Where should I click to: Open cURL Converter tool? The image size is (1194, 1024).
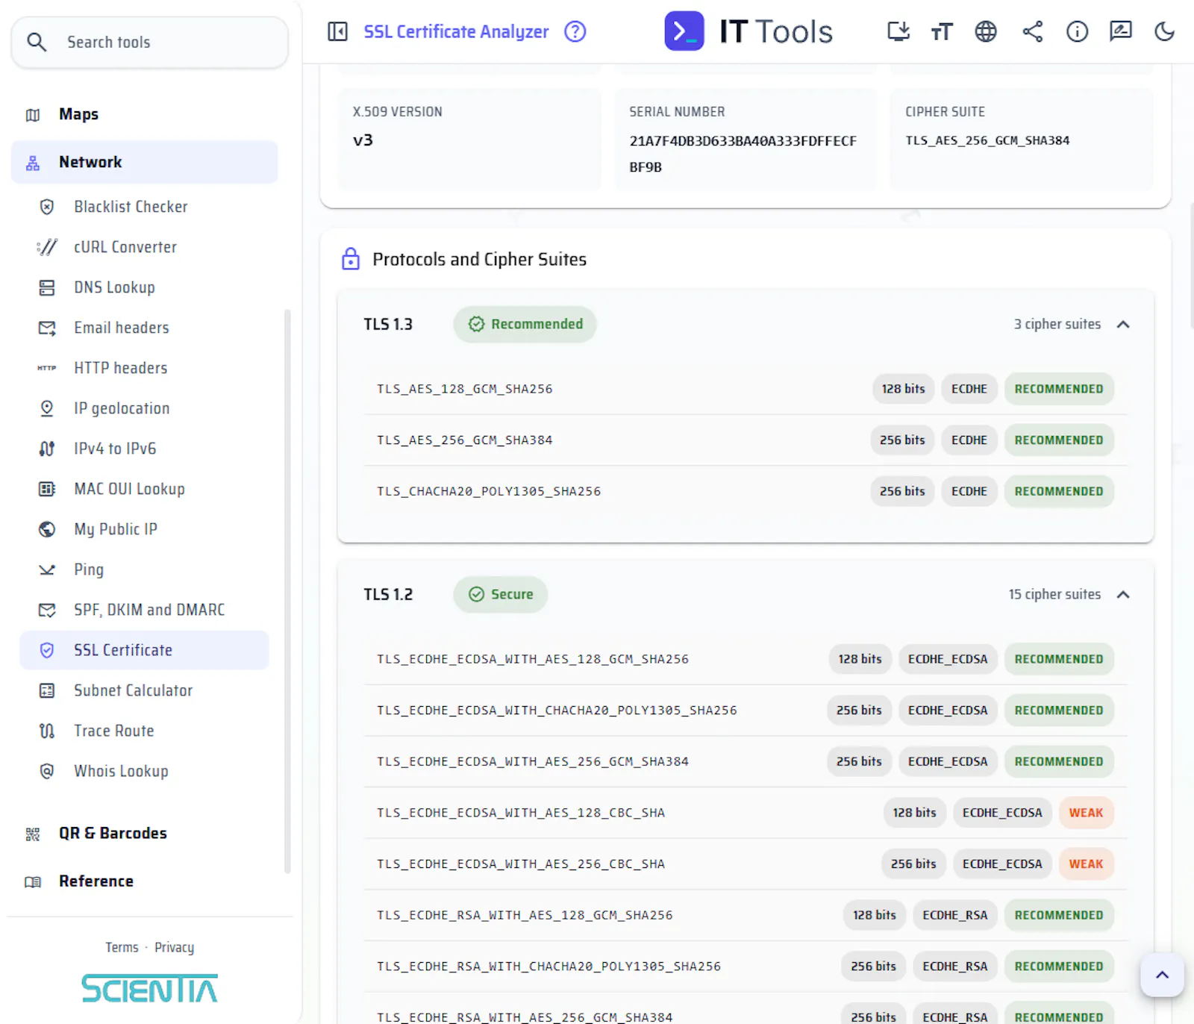(x=145, y=247)
